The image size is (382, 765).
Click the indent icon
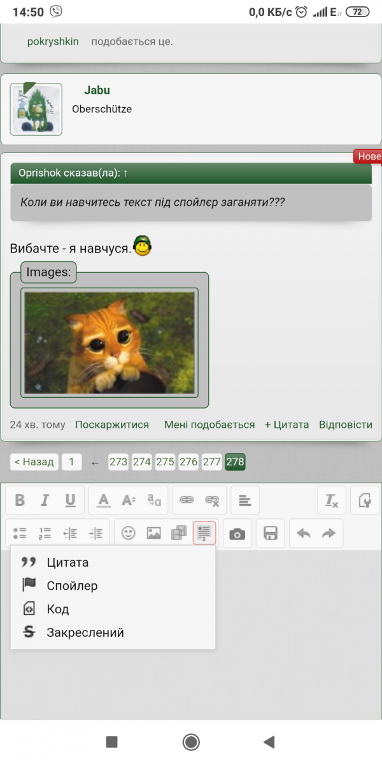(x=95, y=534)
